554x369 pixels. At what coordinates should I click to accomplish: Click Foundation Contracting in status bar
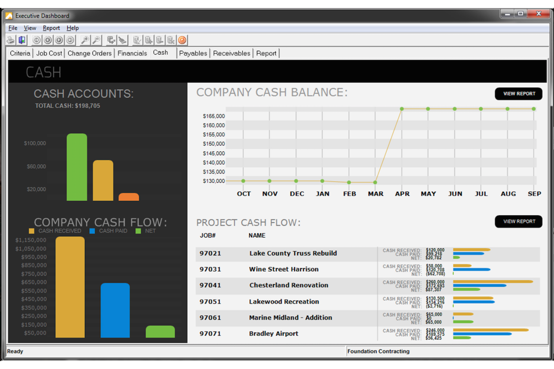pos(378,351)
